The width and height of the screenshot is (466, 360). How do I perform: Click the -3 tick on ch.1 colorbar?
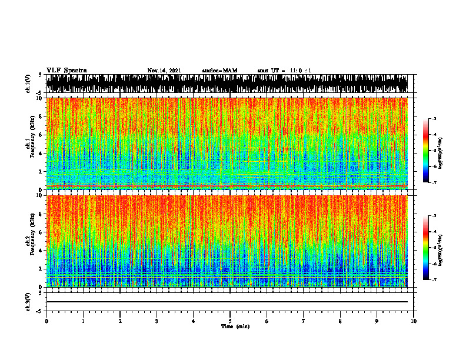pos(434,119)
